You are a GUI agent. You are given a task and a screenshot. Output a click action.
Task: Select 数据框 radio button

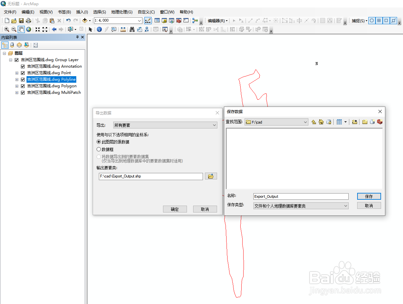pyautogui.click(x=99, y=149)
